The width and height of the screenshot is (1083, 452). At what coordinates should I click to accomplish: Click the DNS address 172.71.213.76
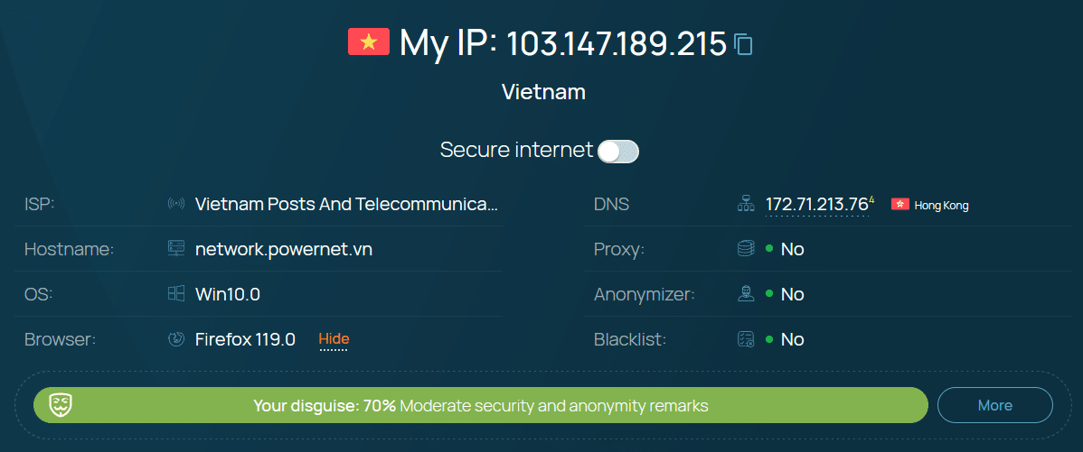tap(816, 205)
